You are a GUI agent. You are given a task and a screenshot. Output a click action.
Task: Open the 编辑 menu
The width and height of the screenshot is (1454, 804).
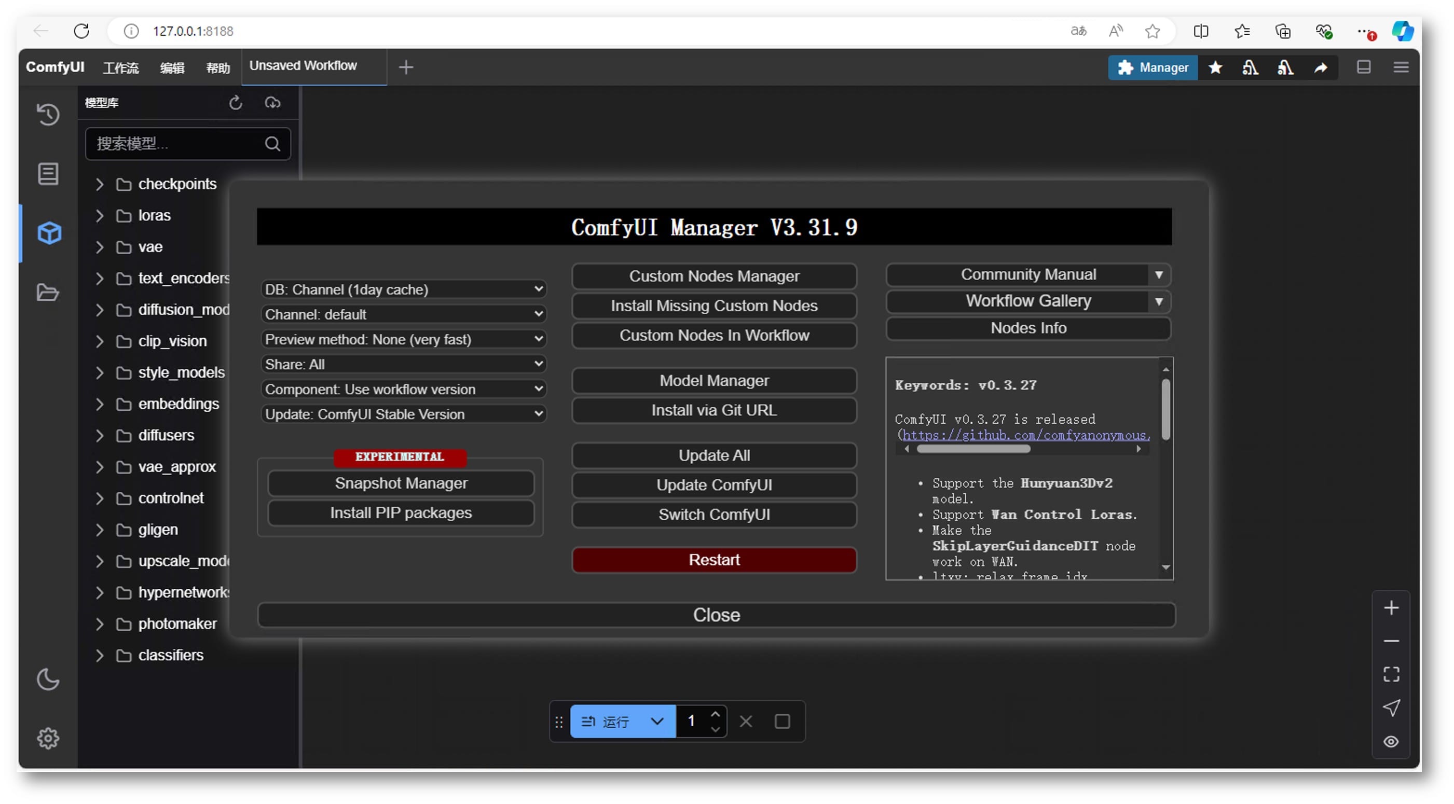coord(172,68)
